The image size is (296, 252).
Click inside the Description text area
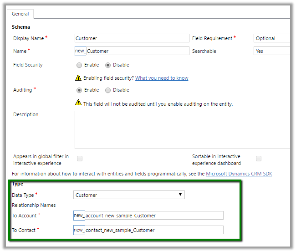(182, 129)
